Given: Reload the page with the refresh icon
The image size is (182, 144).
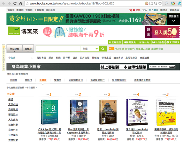Looking at the screenshot, I should [x=15, y=3].
